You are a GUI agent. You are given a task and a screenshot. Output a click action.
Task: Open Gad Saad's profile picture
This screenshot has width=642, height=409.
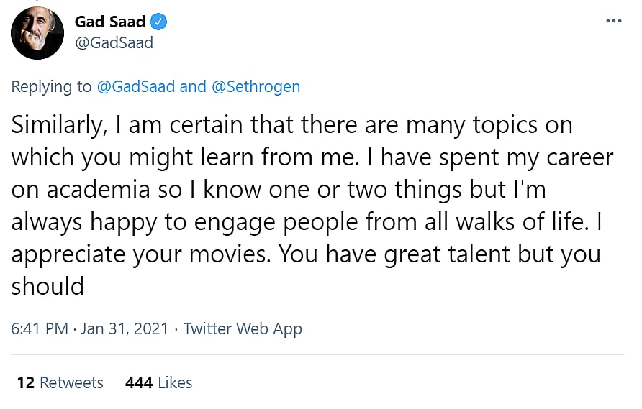(37, 33)
